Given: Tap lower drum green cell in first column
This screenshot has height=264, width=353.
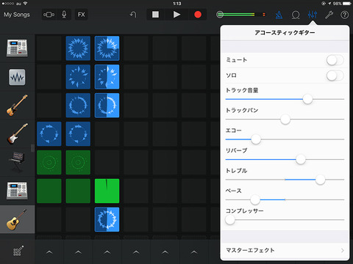Looking at the screenshot, I should tap(49, 191).
